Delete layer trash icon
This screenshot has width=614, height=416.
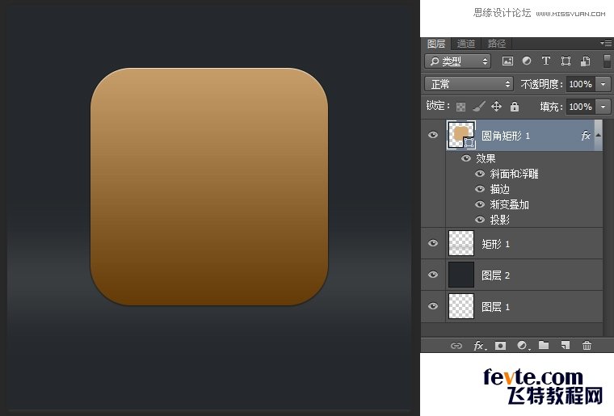587,345
